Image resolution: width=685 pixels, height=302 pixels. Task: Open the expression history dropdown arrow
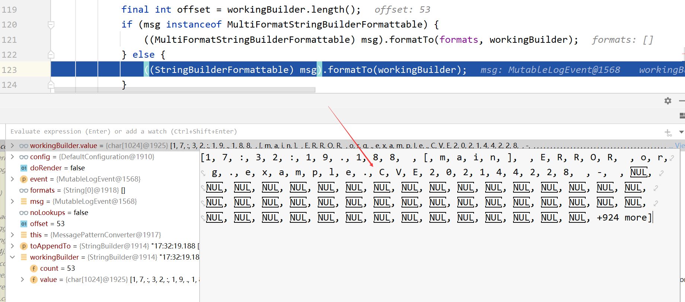681,132
